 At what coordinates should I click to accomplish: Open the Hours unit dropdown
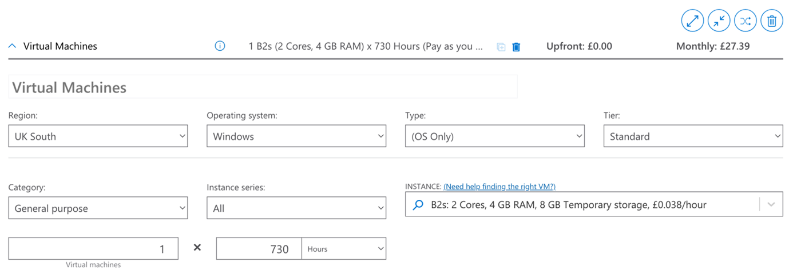tap(344, 249)
